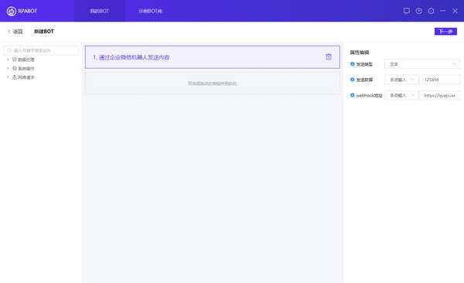The image size is (464, 283).
Task: Open the feedback message icon in header
Action: (x=406, y=11)
